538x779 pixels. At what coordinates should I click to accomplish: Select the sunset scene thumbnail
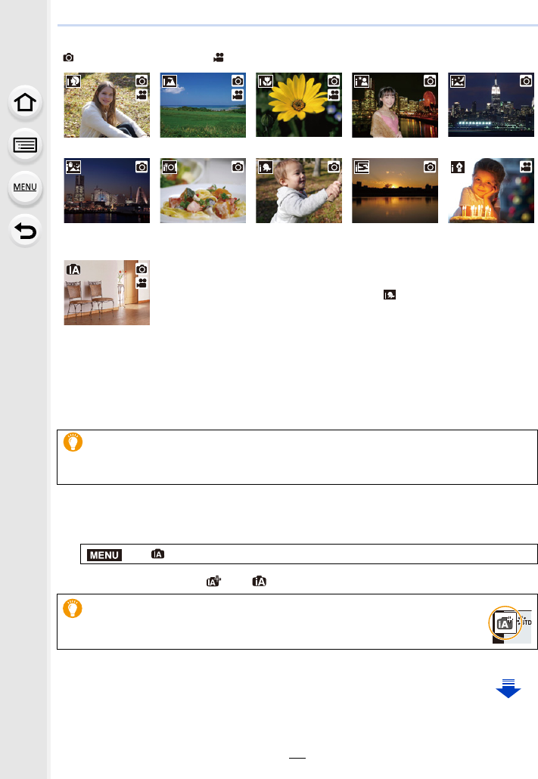[395, 191]
